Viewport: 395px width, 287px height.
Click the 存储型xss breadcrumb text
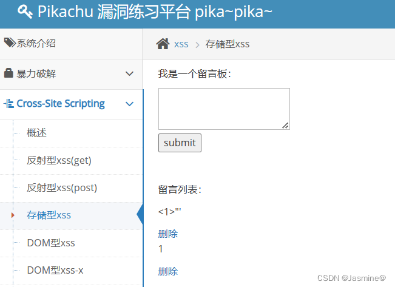pos(227,44)
